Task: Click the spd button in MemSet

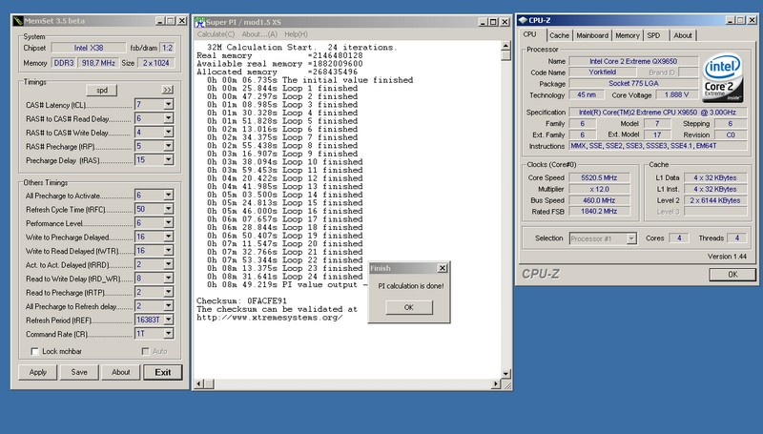Action: tap(102, 90)
